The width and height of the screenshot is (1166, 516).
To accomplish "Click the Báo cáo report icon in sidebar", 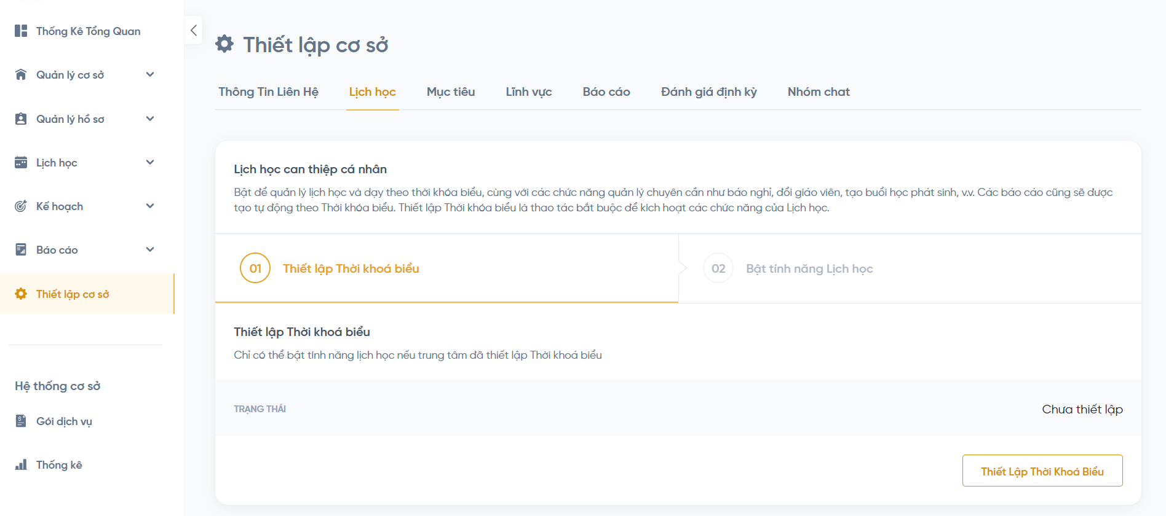I will [21, 250].
